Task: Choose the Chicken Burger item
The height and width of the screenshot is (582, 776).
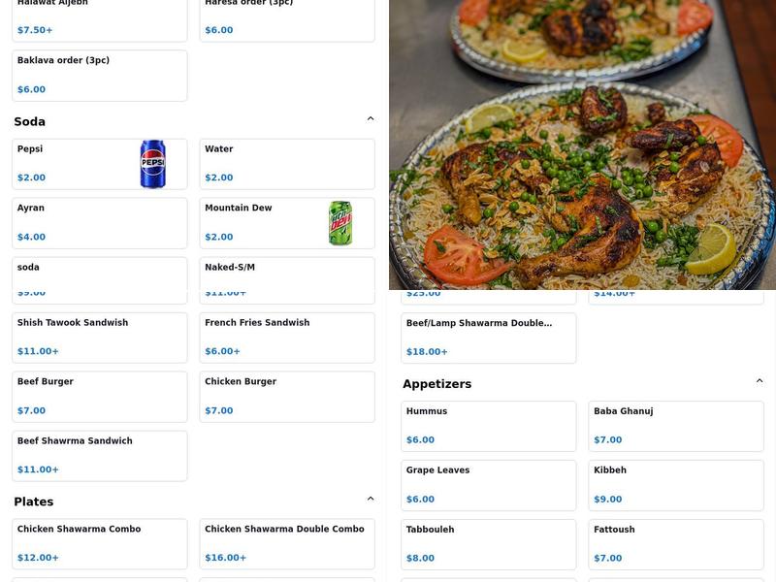Action: pyautogui.click(x=286, y=397)
